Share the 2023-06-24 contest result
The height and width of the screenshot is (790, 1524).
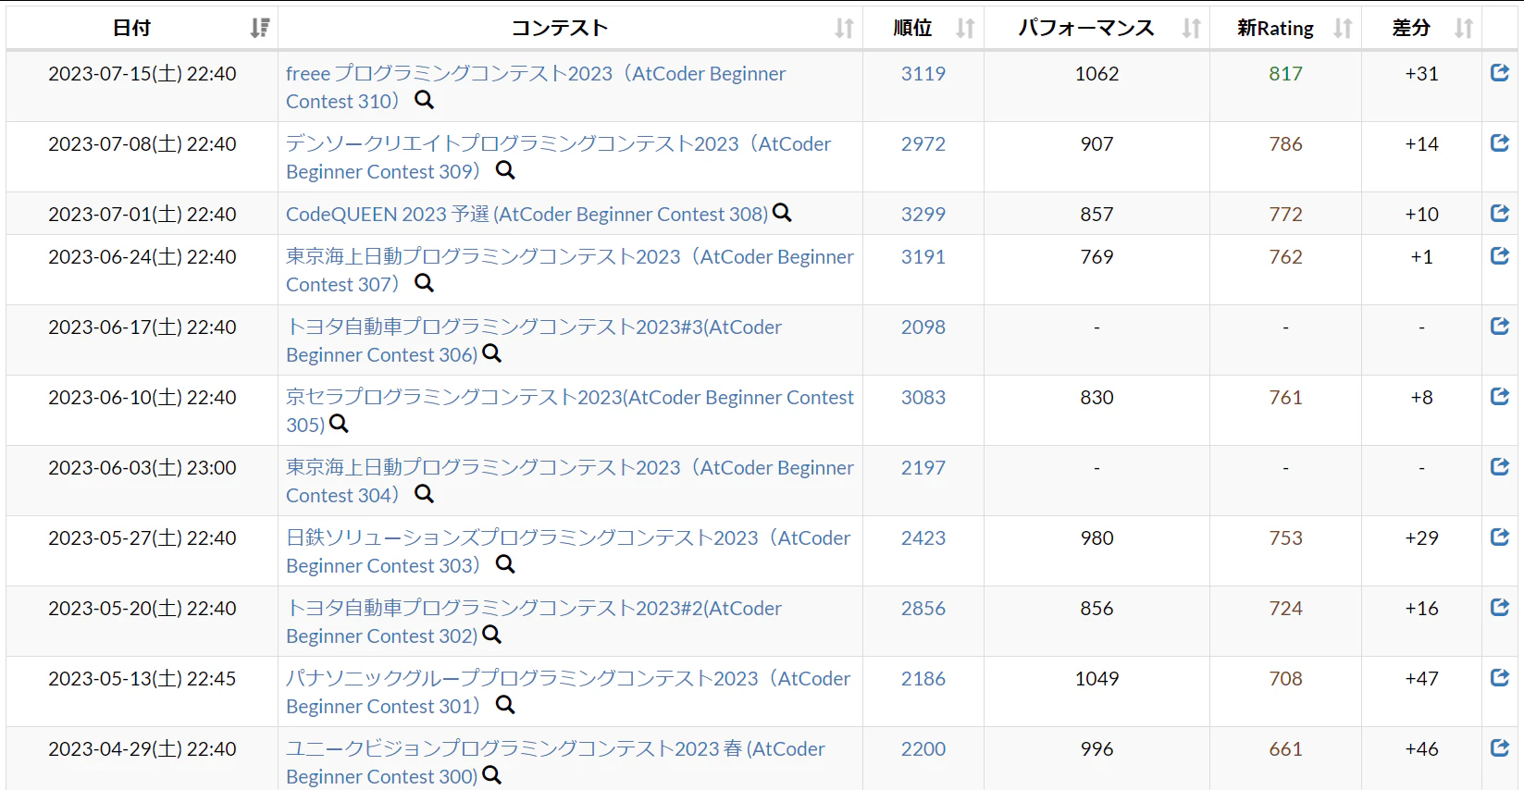pyautogui.click(x=1500, y=256)
